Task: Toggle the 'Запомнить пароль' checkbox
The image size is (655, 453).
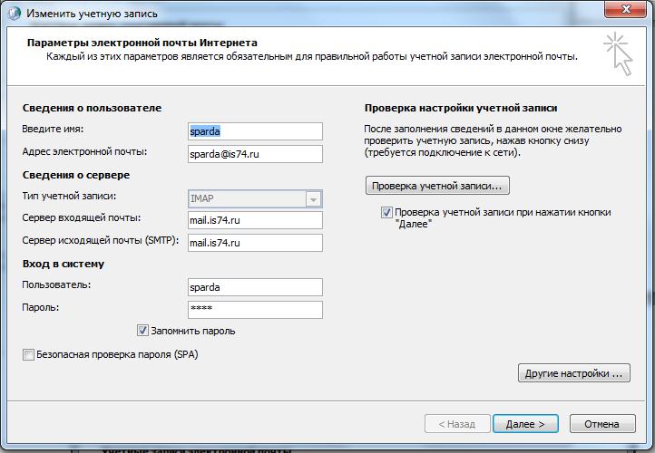Action: pos(142,331)
